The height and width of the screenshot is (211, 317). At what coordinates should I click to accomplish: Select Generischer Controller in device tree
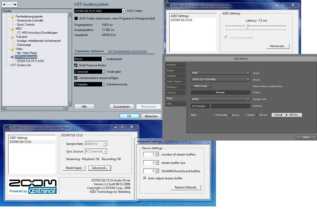click(x=30, y=21)
